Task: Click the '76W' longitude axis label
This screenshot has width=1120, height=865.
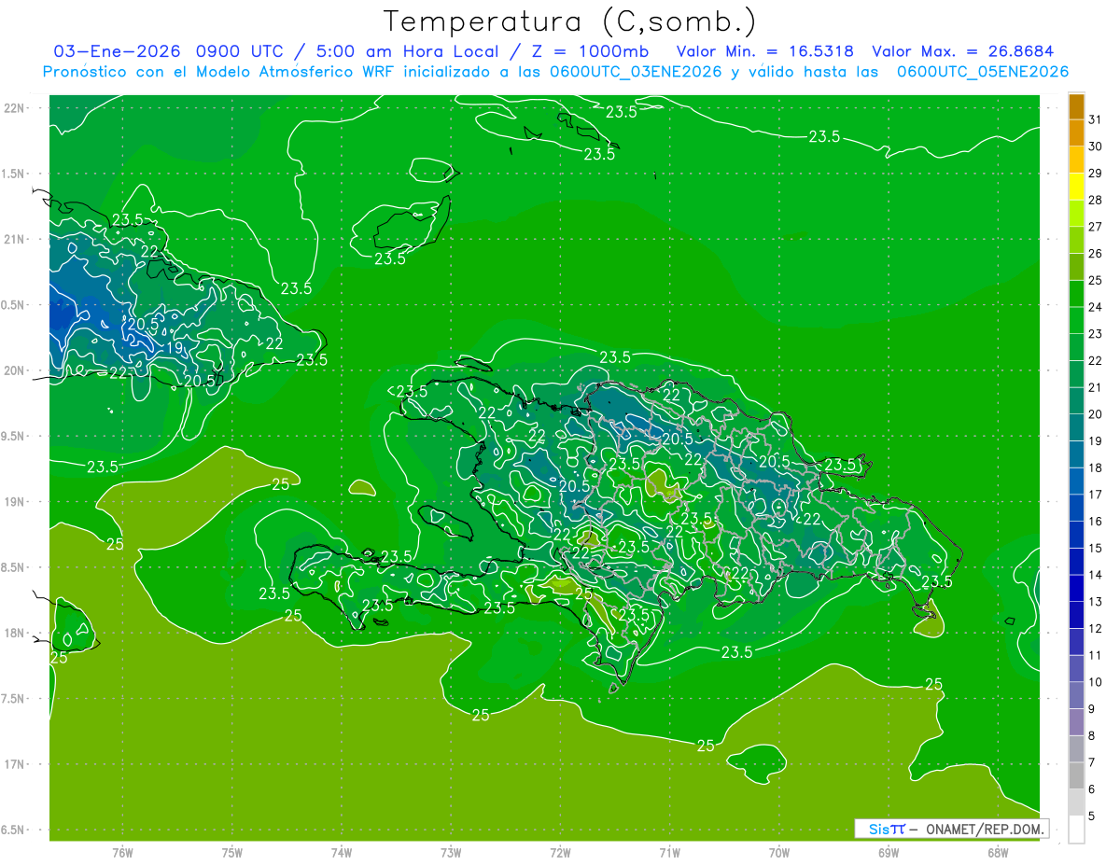Action: (x=122, y=853)
